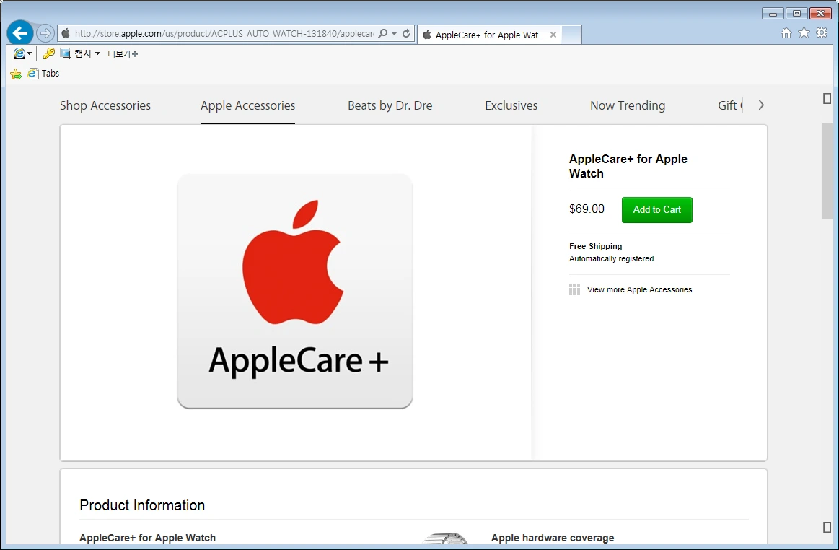Viewport: 839px width, 550px height.
Task: Select the Apple Accessories nav tab
Action: click(x=247, y=105)
